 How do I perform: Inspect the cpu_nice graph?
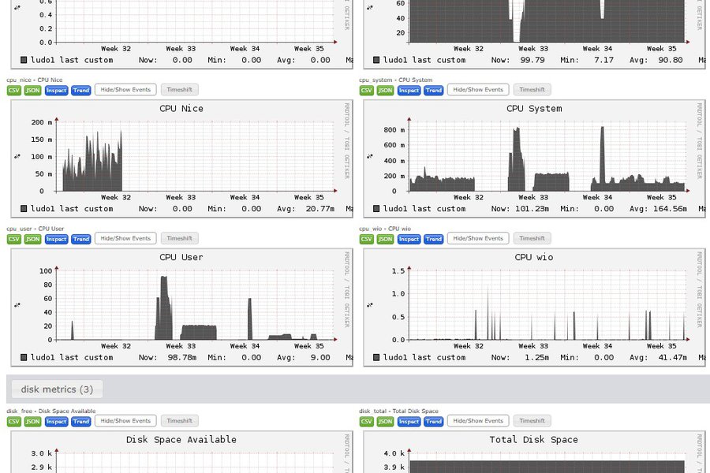[57, 90]
